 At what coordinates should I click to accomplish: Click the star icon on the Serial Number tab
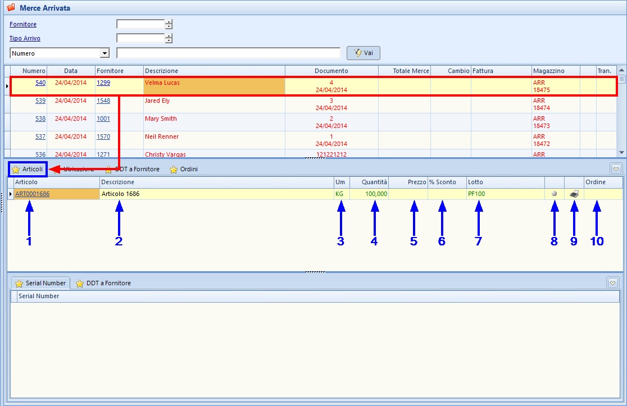pyautogui.click(x=19, y=284)
